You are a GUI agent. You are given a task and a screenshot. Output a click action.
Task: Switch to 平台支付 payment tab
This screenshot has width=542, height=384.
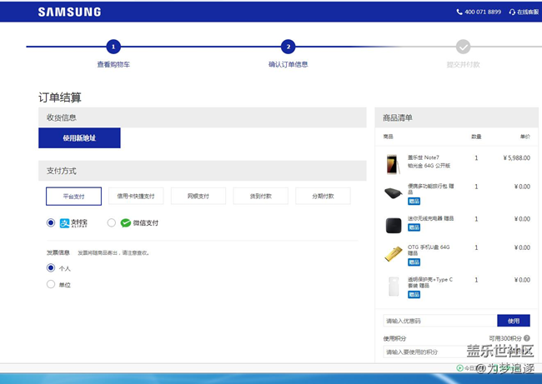(x=73, y=196)
